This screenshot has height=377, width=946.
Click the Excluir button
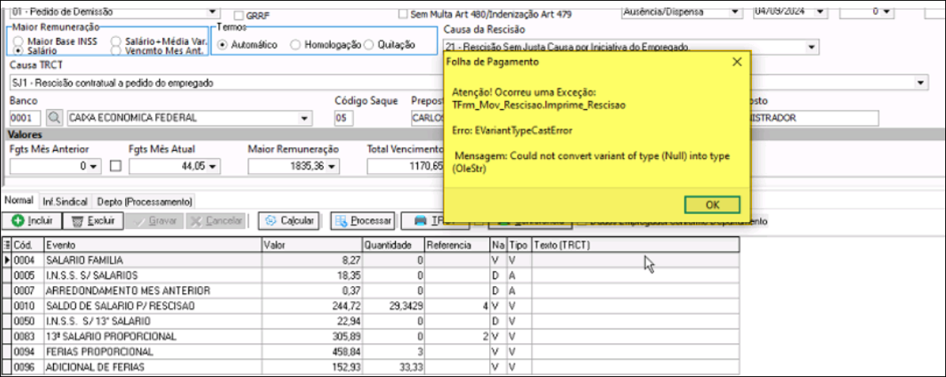click(x=93, y=221)
